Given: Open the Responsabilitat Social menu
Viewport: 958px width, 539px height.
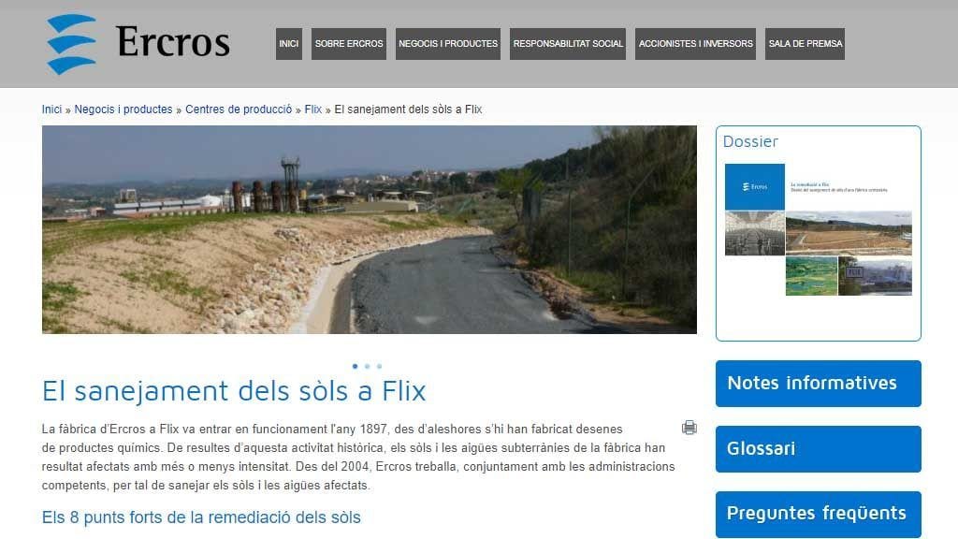Looking at the screenshot, I should 568,44.
